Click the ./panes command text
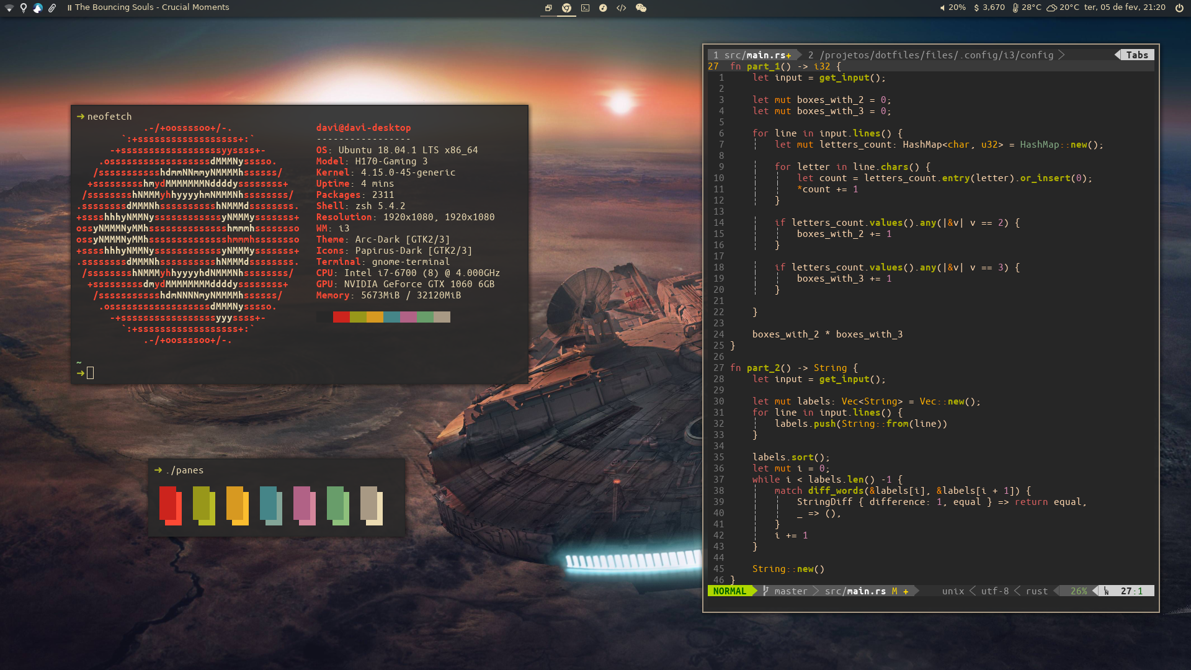The image size is (1191, 670). [x=185, y=470]
